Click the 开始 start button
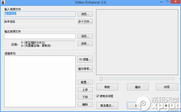The width and height of the screenshot is (181, 112). pos(138,105)
